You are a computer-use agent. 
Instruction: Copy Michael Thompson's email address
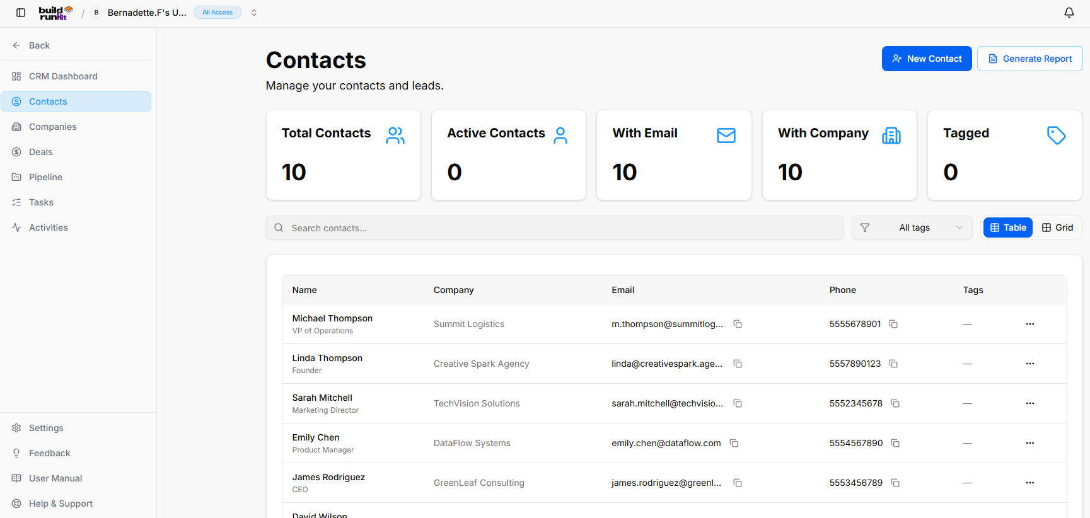pyautogui.click(x=738, y=324)
